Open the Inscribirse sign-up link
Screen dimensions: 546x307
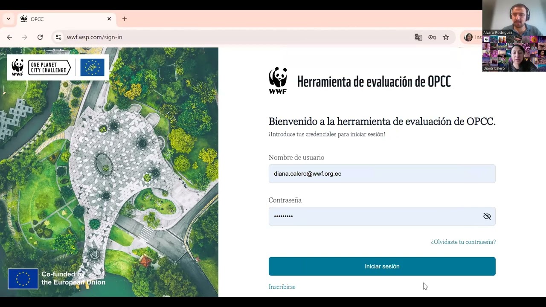(282, 287)
